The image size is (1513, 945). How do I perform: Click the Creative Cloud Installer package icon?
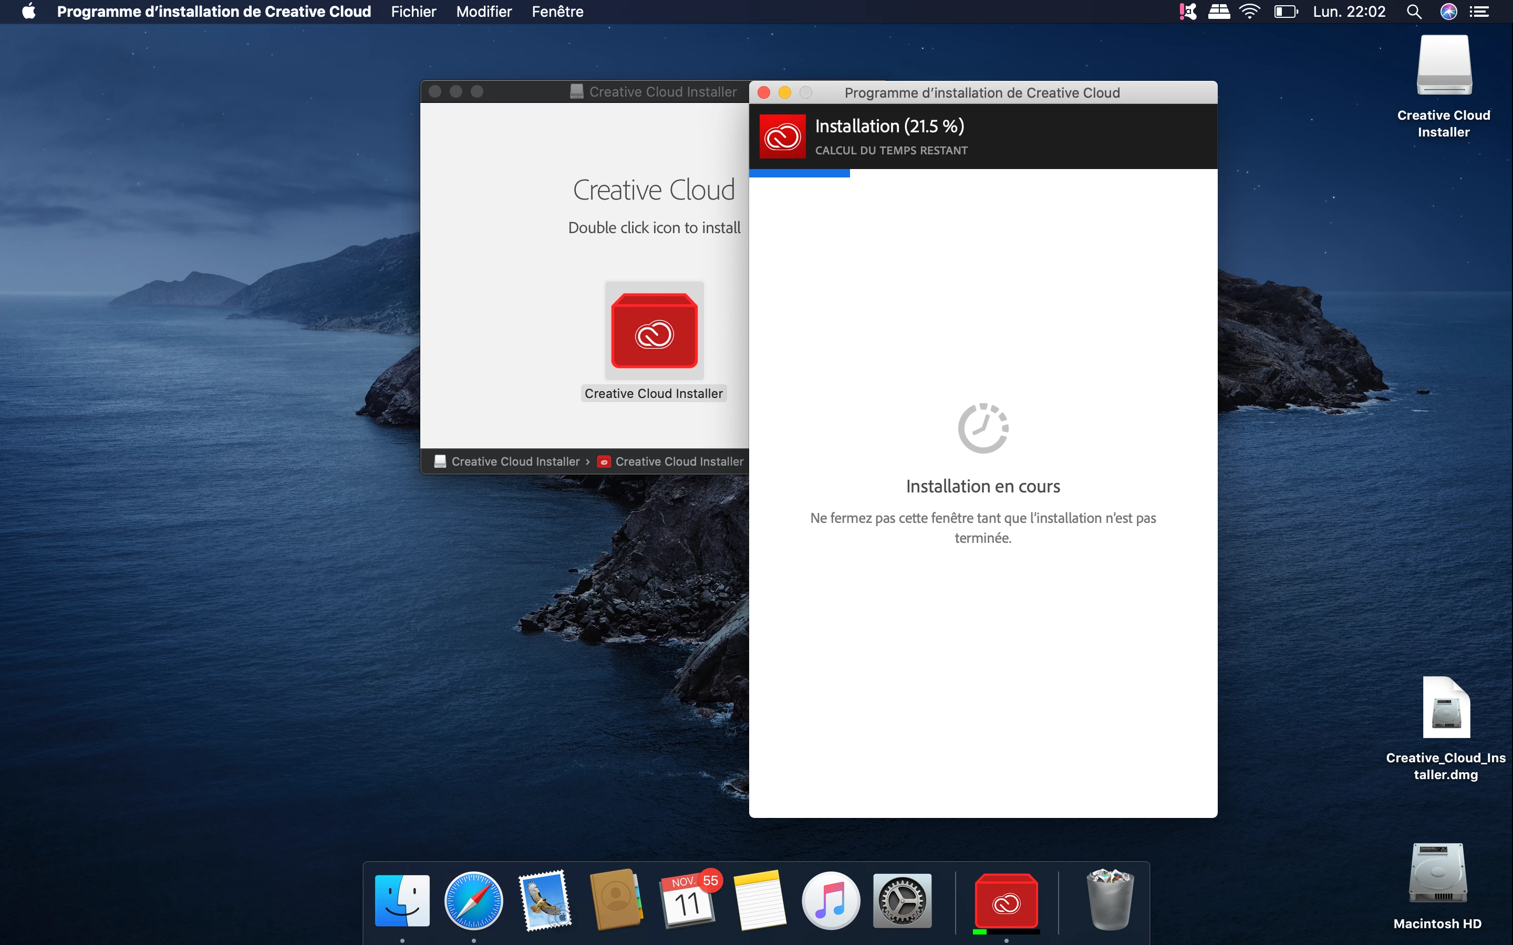point(654,331)
